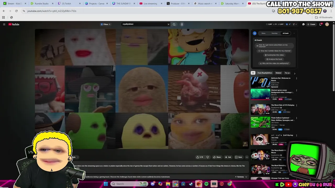The width and height of the screenshot is (335, 188).
Task: Click Analyze the hook
Action: [x=274, y=59]
